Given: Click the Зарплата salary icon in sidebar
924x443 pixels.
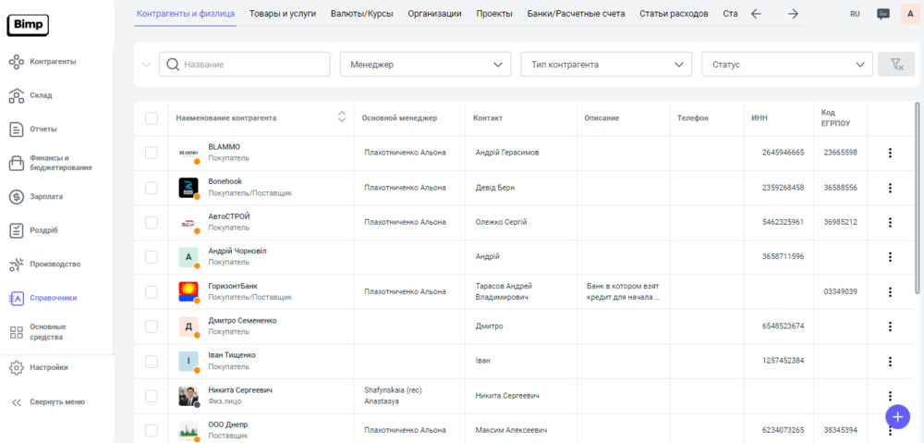Looking at the screenshot, I should [x=16, y=196].
